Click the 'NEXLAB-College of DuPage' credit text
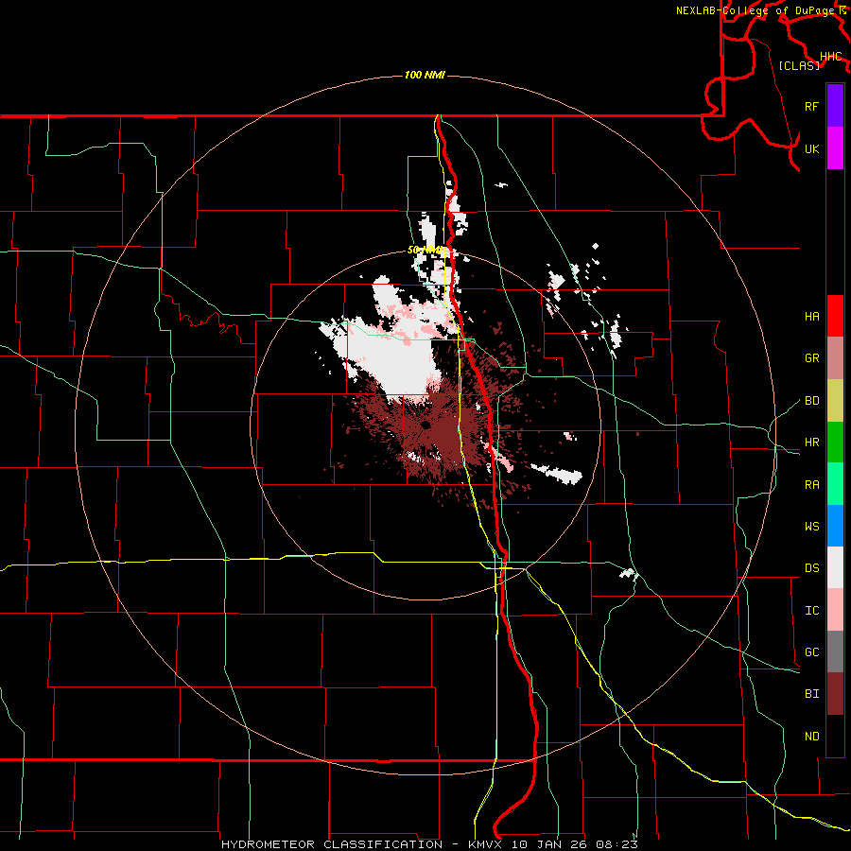The height and width of the screenshot is (851, 851). point(756,10)
